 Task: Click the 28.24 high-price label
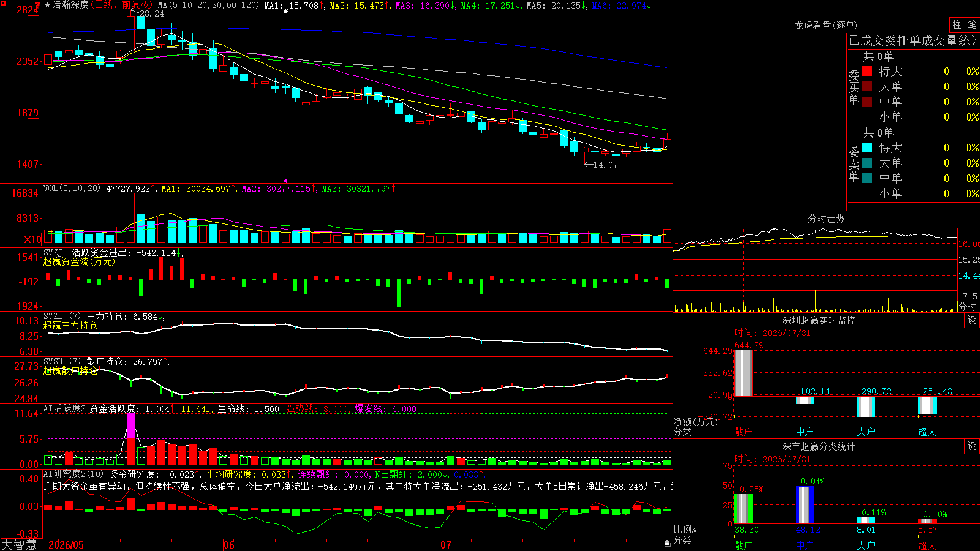(x=152, y=13)
